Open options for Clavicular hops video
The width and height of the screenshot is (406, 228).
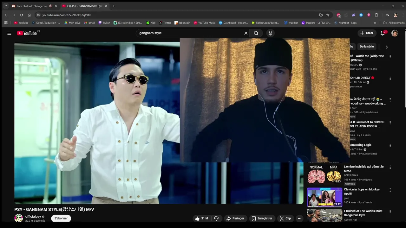tap(390, 190)
